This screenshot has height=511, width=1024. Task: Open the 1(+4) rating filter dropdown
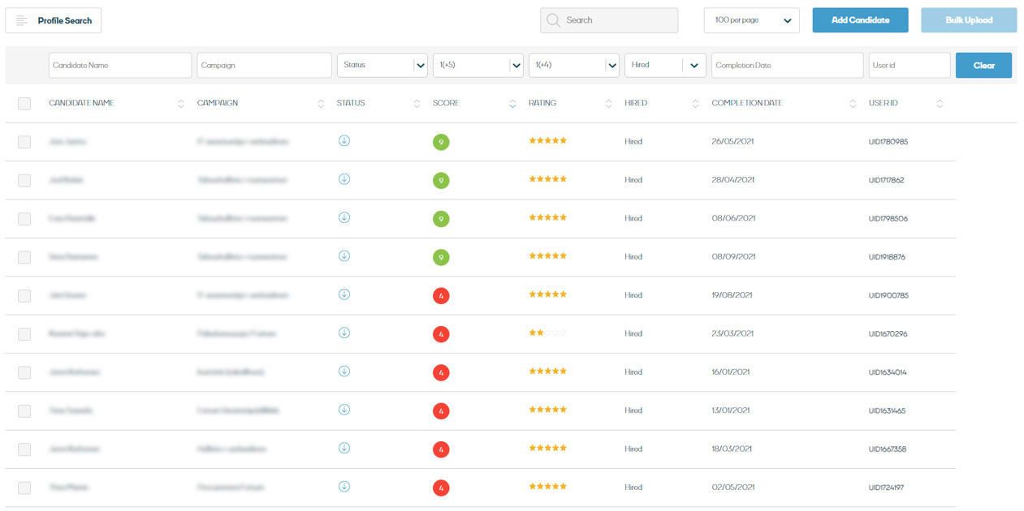[574, 65]
